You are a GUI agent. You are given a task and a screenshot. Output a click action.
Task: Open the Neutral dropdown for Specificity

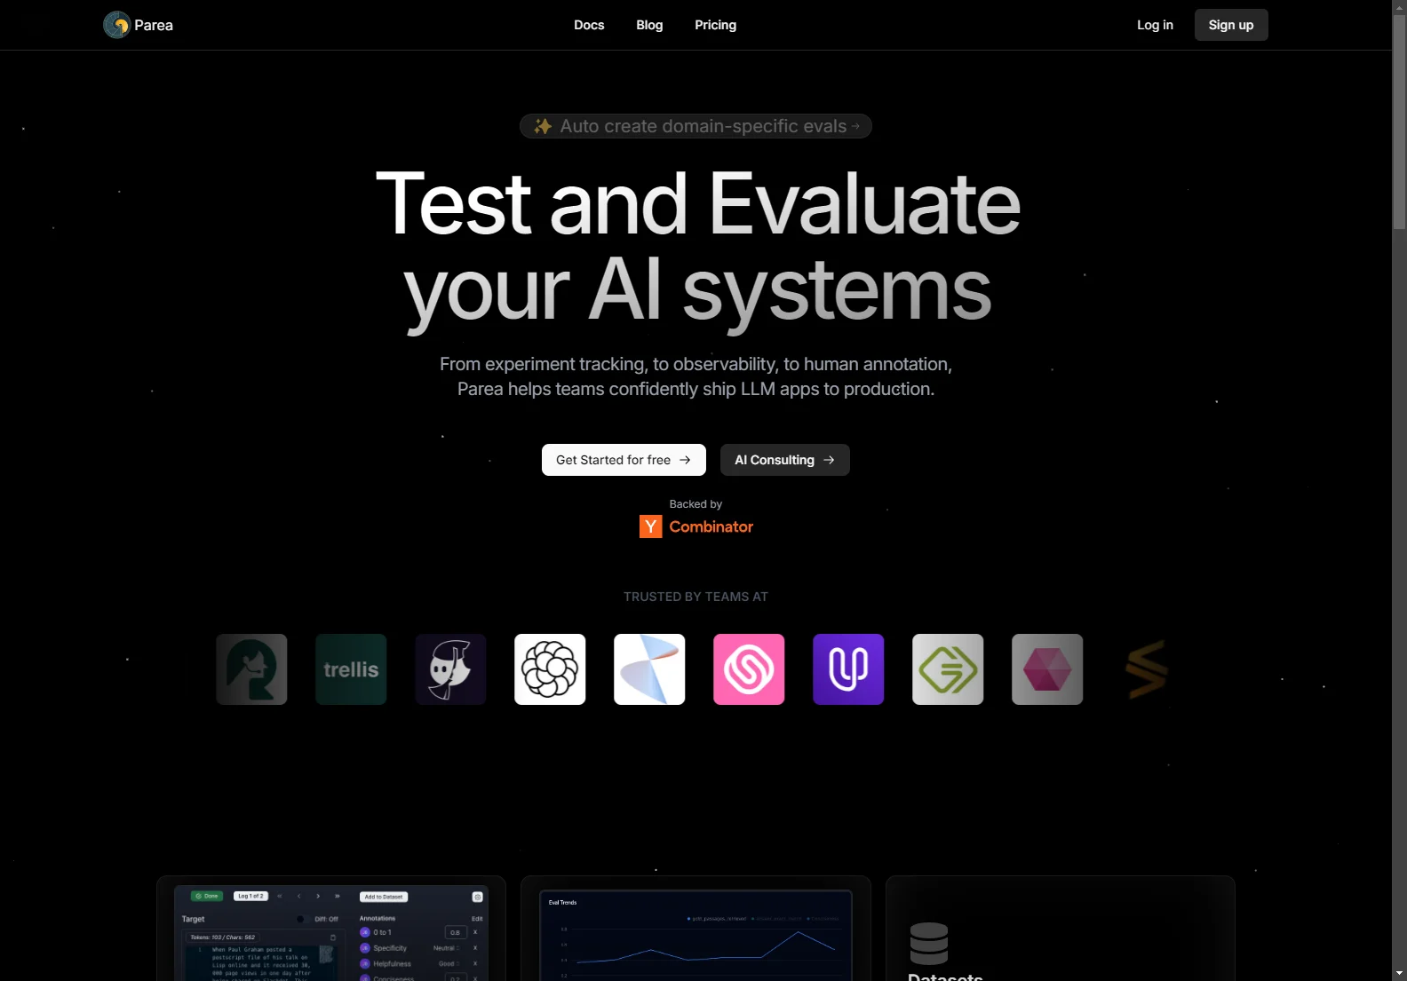446,948
